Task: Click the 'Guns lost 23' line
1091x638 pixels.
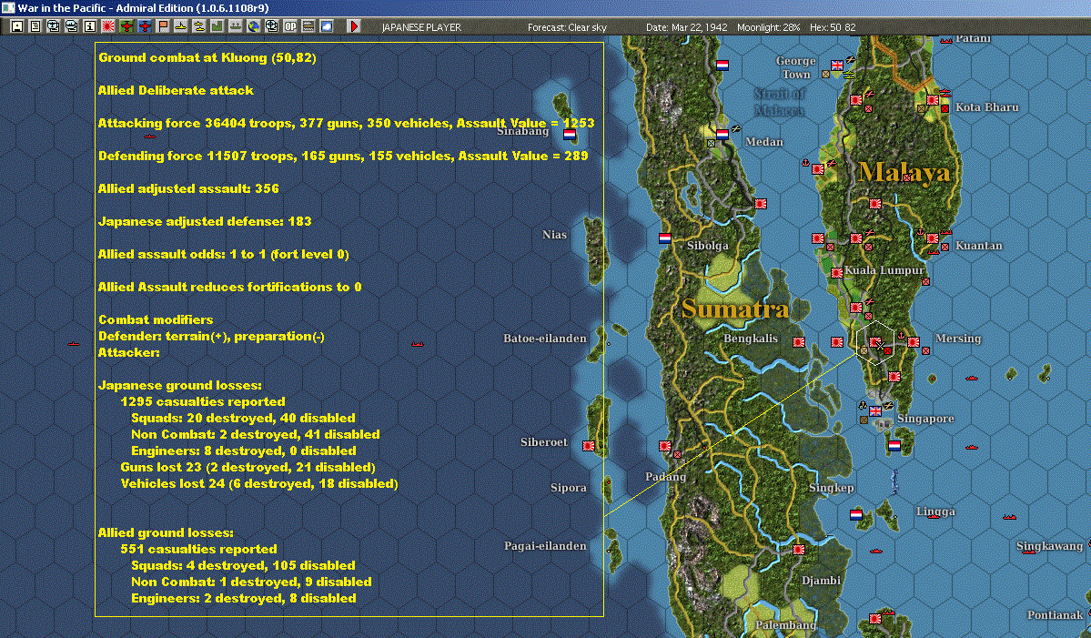Action: [x=247, y=467]
